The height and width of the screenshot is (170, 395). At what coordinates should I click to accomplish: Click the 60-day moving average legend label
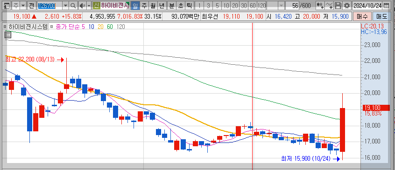click(110, 27)
